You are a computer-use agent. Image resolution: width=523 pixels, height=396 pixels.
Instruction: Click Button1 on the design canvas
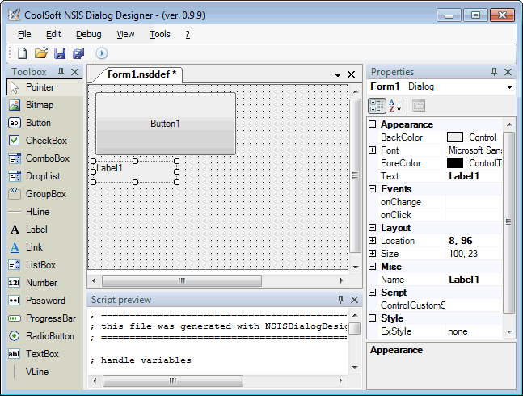tap(165, 124)
